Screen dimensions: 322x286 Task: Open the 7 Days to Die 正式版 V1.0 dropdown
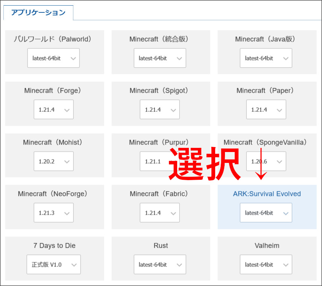53,265
